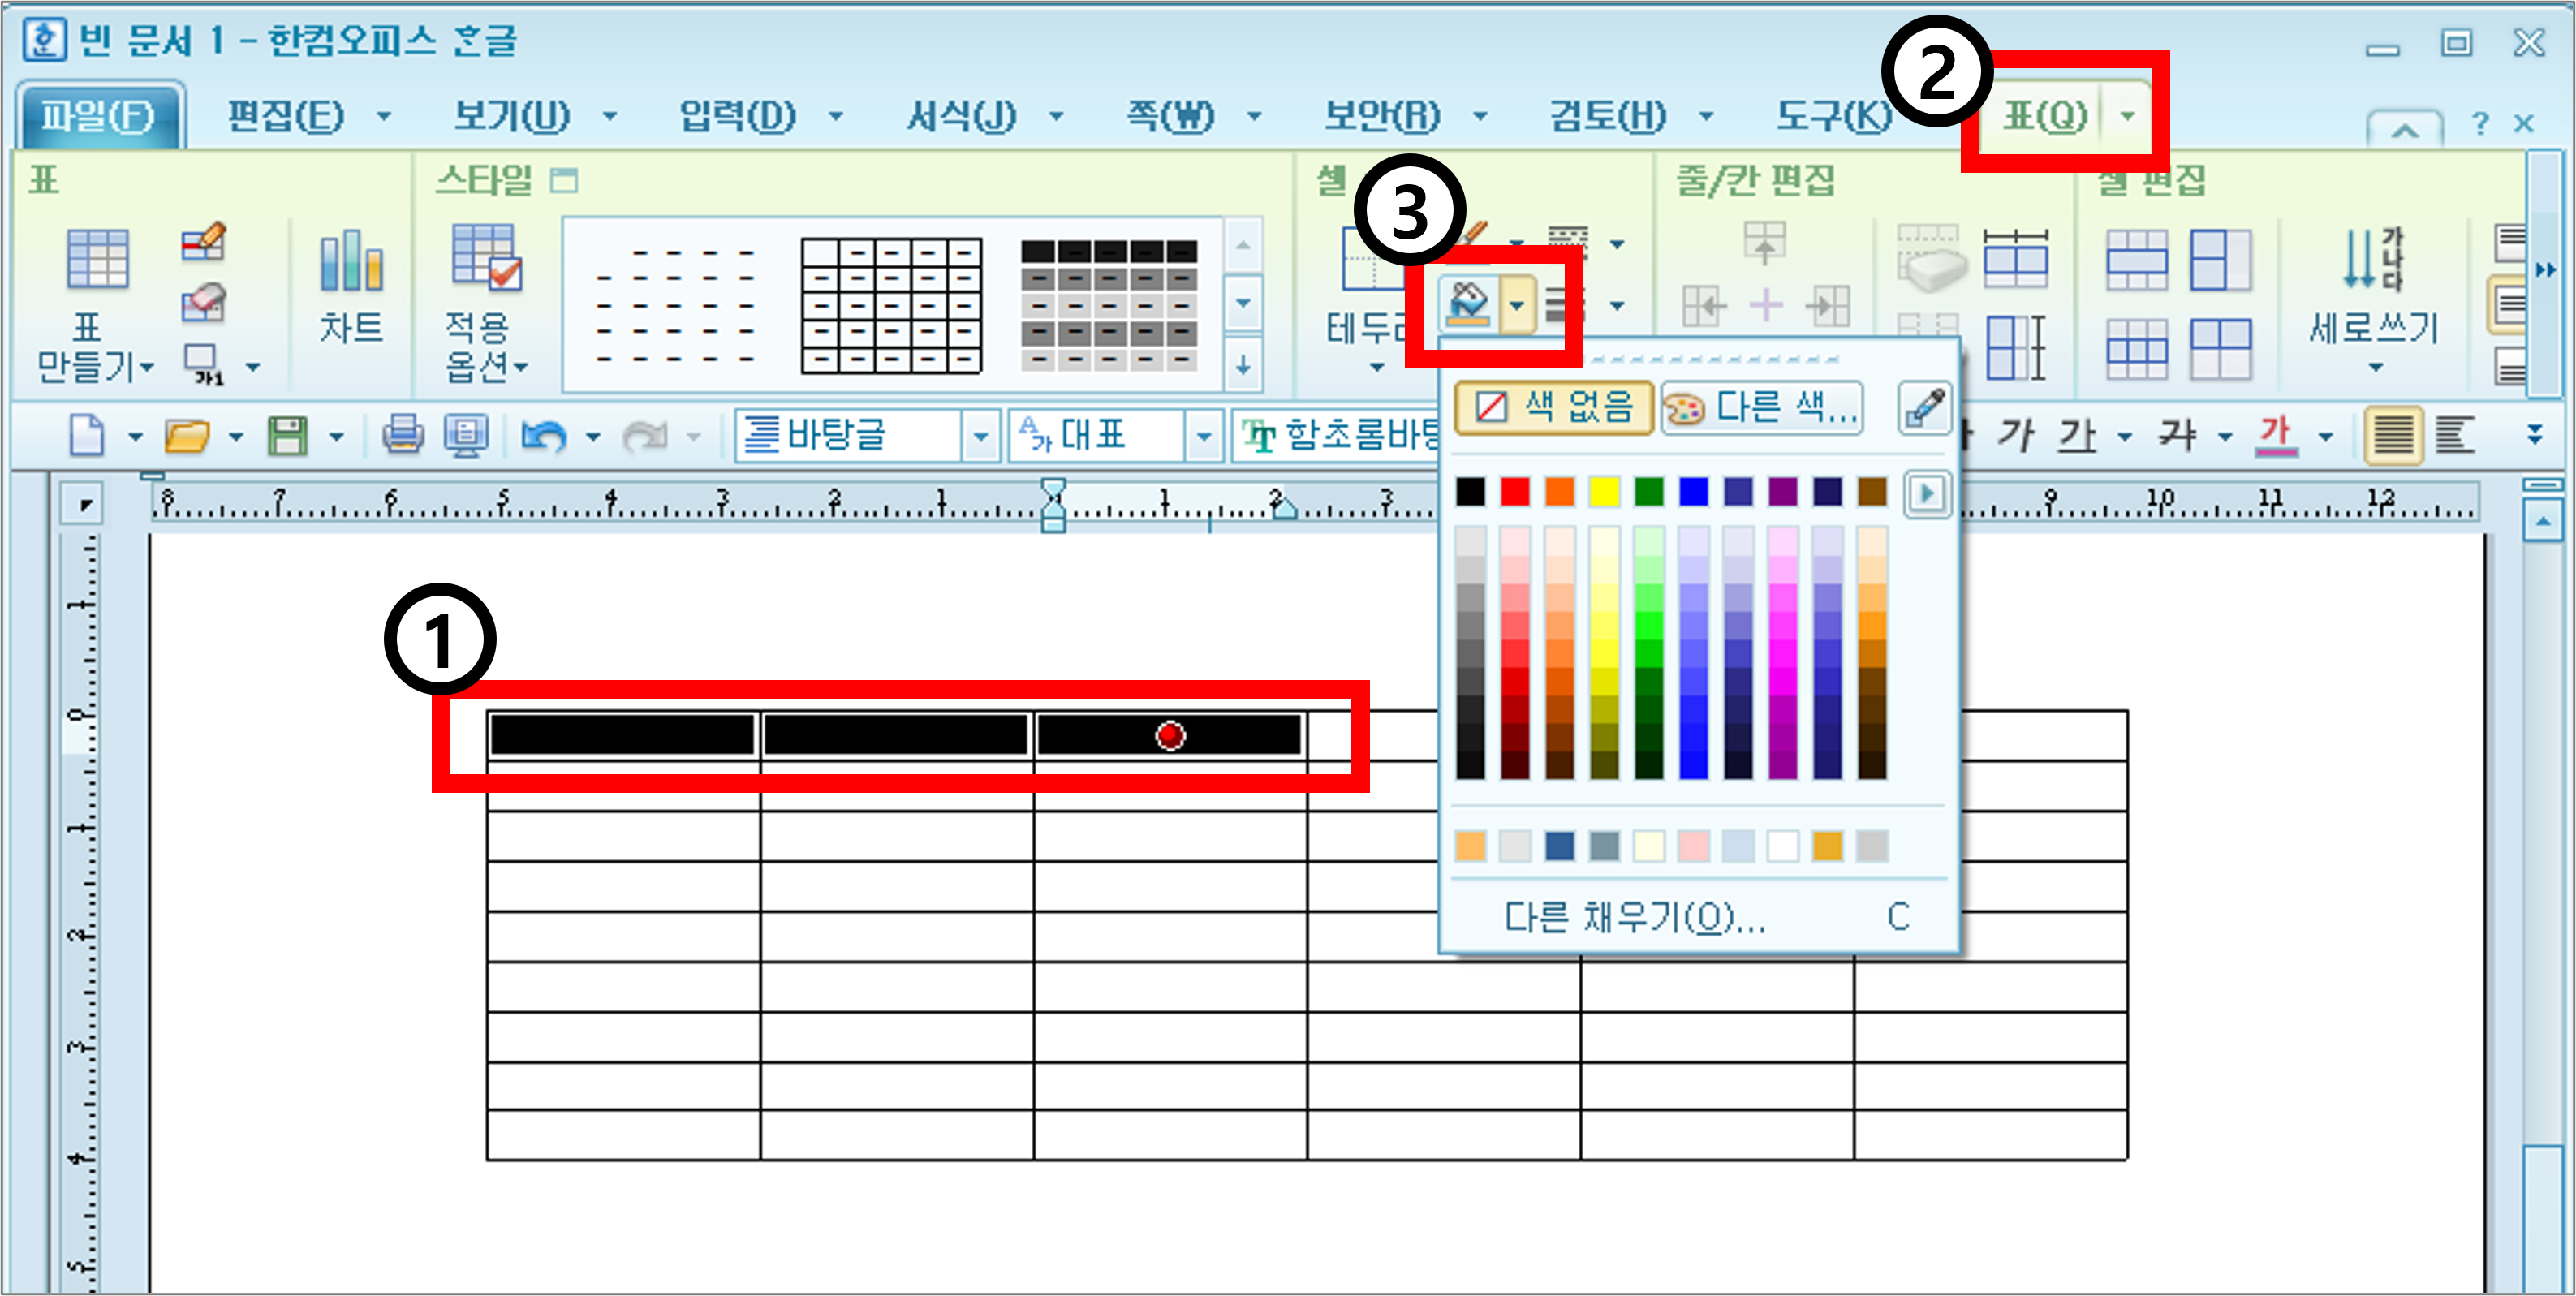The height and width of the screenshot is (1296, 2576).
Task: Click the Print icon on the toolbar
Action: [405, 436]
